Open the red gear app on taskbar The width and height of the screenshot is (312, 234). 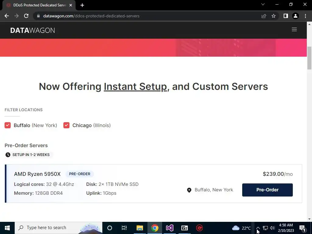point(199,228)
